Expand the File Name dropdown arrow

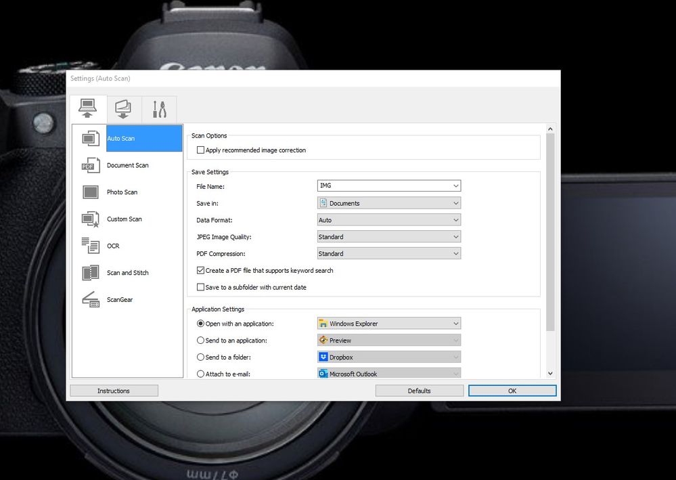point(455,186)
